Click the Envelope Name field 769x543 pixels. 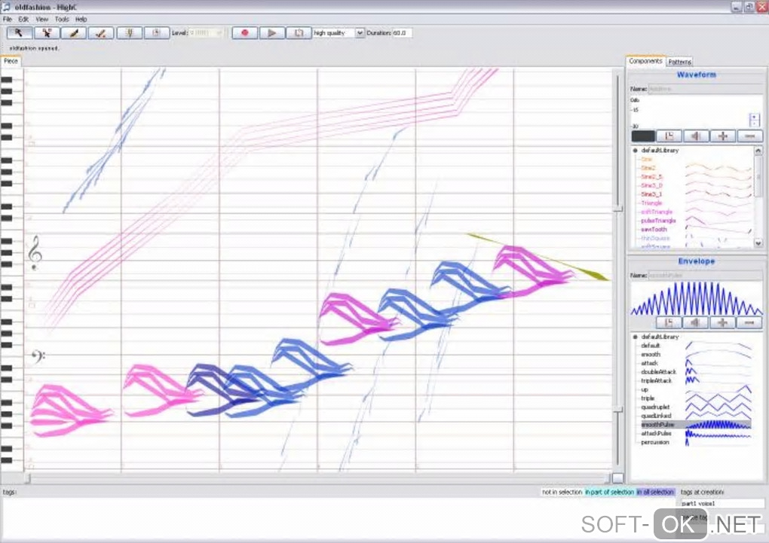pos(706,276)
